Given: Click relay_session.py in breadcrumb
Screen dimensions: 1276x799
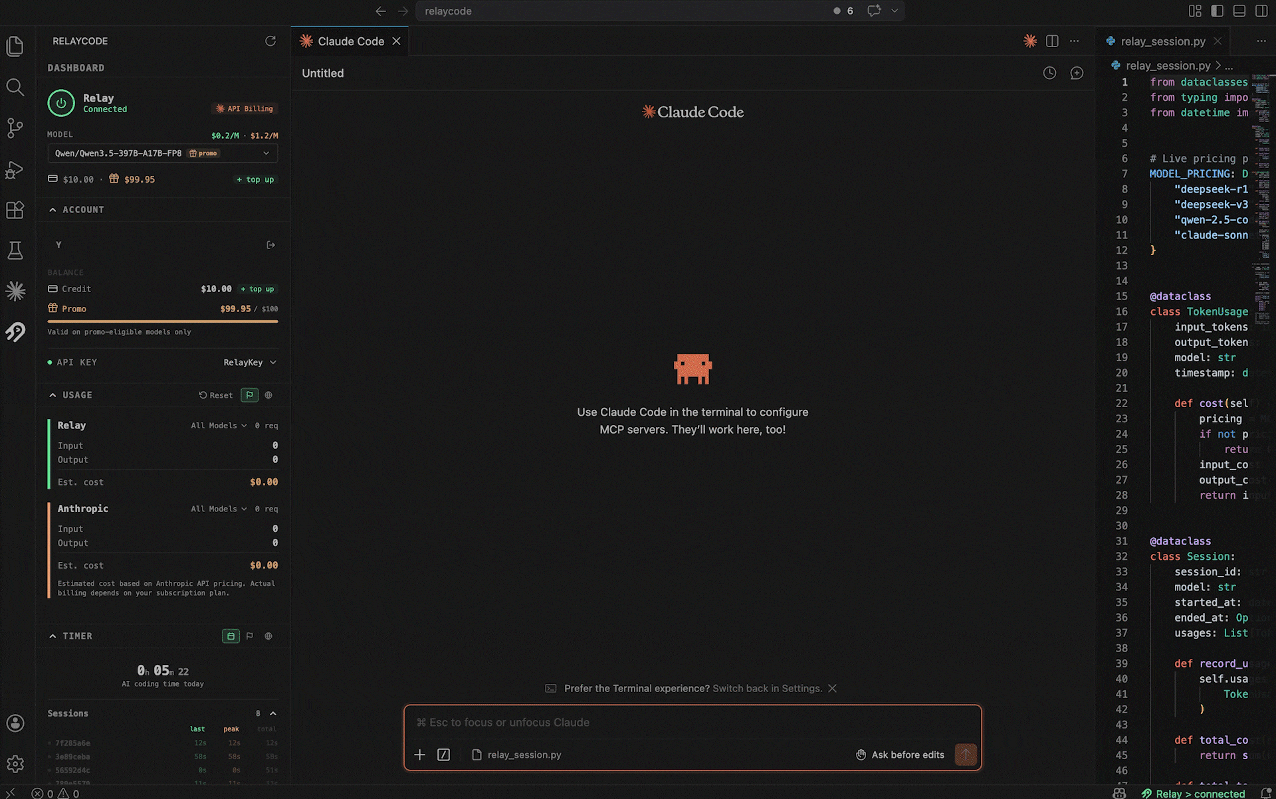Looking at the screenshot, I should tap(1167, 66).
